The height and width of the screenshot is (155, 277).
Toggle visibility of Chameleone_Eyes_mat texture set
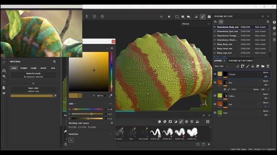pyautogui.click(x=215, y=31)
